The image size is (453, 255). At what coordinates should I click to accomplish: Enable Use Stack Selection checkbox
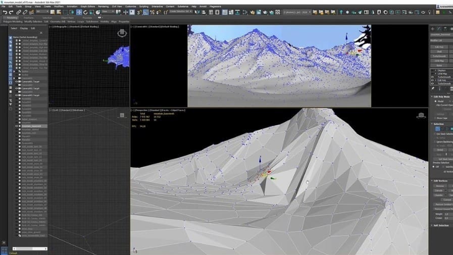tap(435, 134)
